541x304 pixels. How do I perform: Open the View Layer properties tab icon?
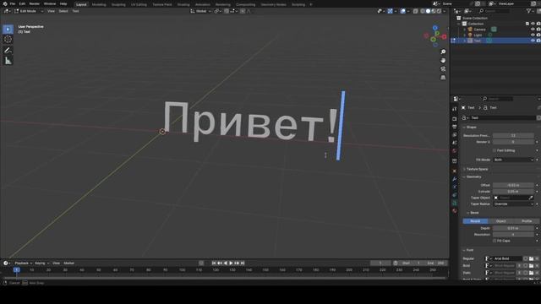[x=455, y=135]
